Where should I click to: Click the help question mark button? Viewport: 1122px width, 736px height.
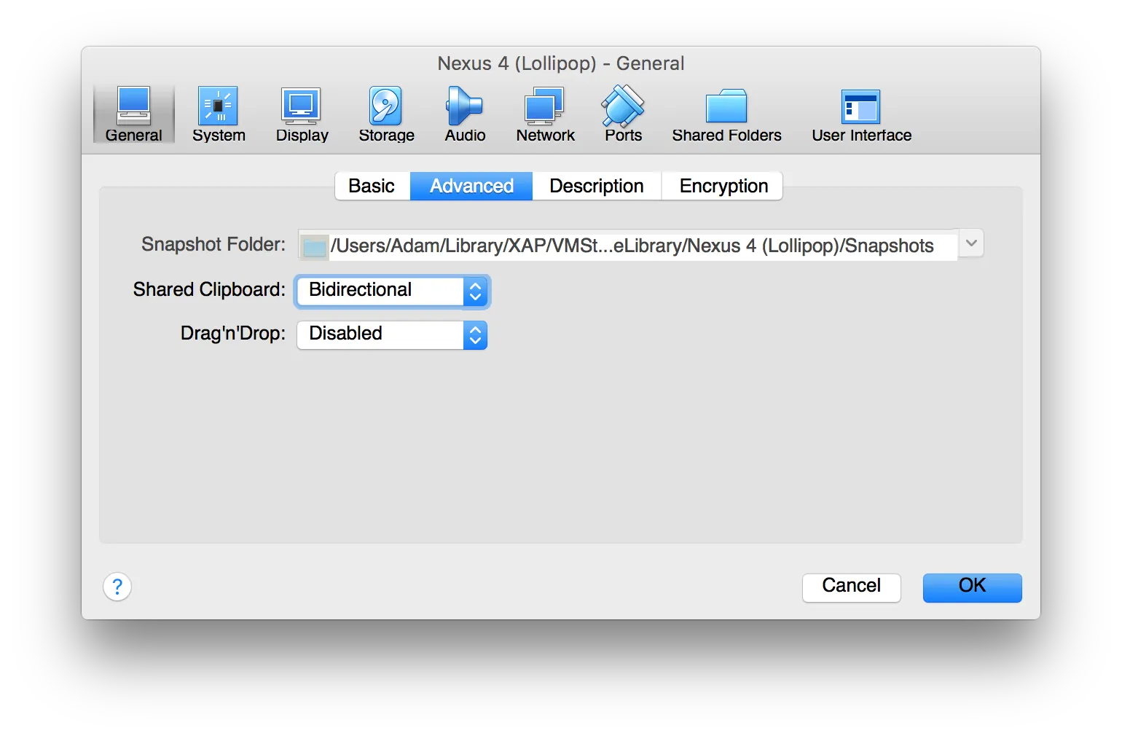point(117,587)
